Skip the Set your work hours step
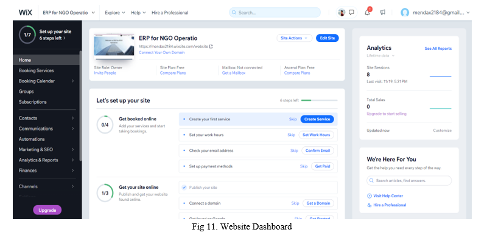The image size is (487, 238). coord(292,135)
